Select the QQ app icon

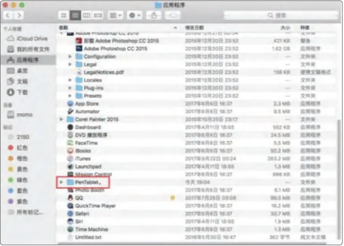70,198
